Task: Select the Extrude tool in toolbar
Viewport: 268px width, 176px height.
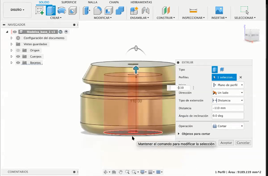Action: coord(51,10)
